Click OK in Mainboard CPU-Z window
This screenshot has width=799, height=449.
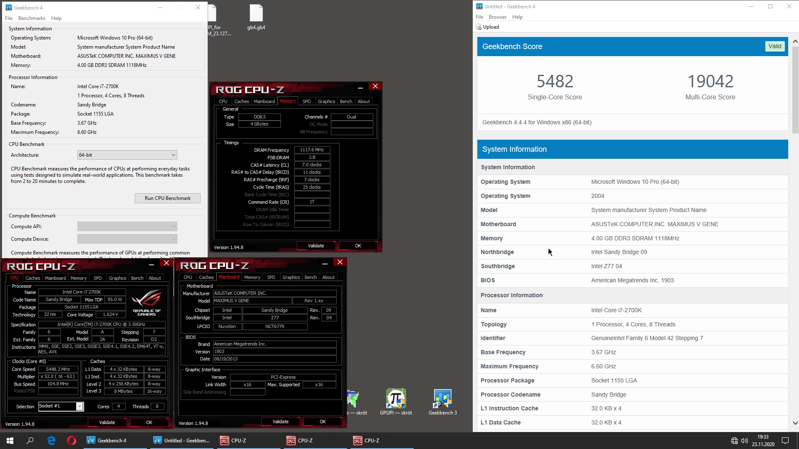click(x=323, y=422)
